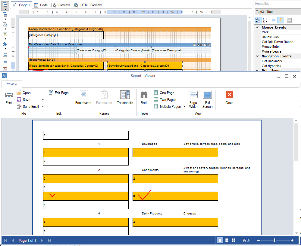Go to the first page in the viewer
Screen dimensions: 301x246
5,241
